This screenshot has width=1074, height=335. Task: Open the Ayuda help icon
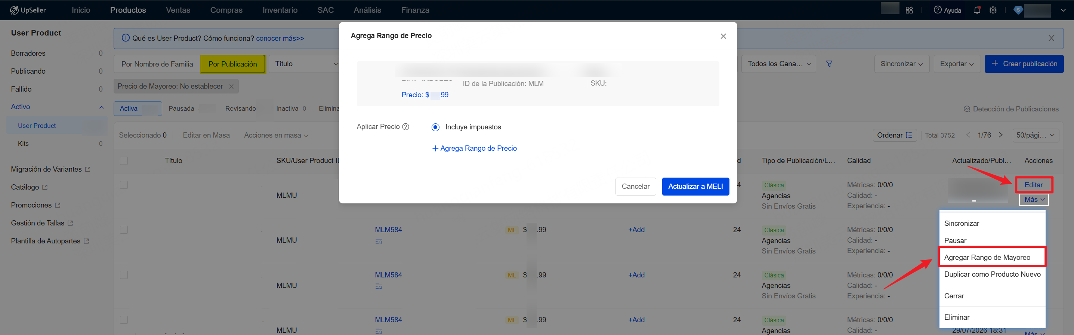click(938, 10)
